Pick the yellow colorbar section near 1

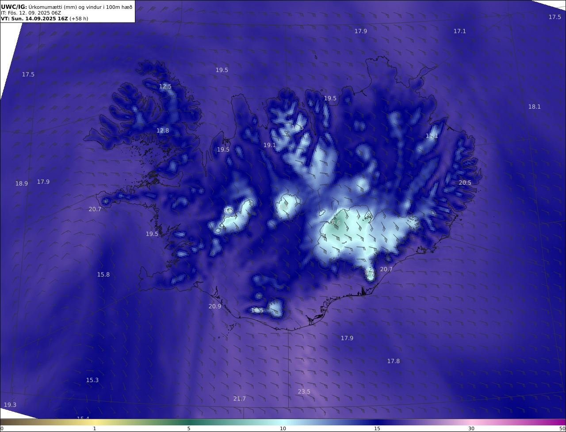(x=95, y=422)
